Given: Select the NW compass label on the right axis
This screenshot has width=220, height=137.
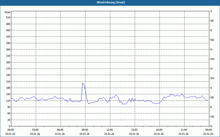Looking at the screenshot, I should (x=212, y=59).
